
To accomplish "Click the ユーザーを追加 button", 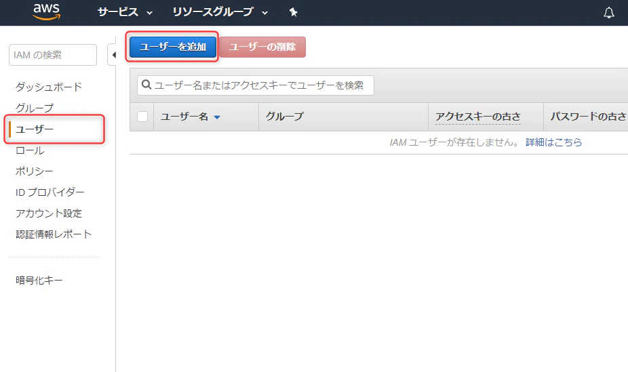I will (173, 47).
